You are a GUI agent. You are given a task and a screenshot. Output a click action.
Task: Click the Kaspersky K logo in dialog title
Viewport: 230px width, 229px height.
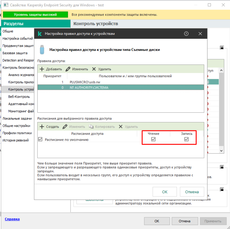40,34
